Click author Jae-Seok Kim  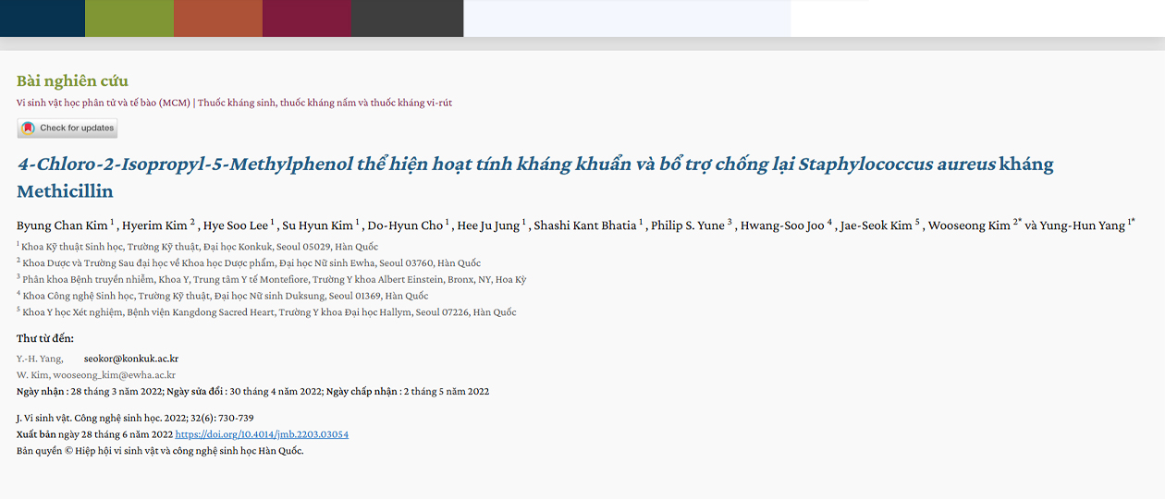[x=876, y=225]
